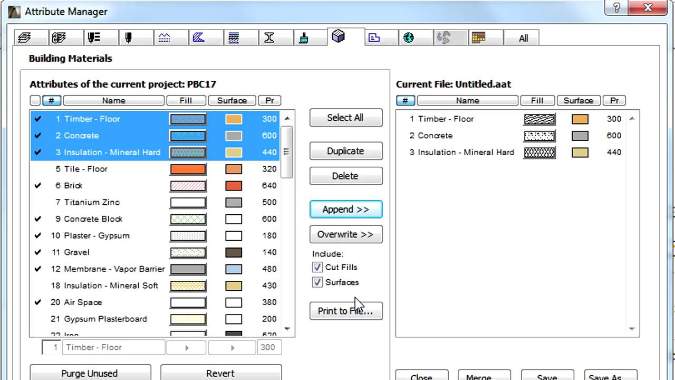Click the priority field showing 300

point(268,347)
